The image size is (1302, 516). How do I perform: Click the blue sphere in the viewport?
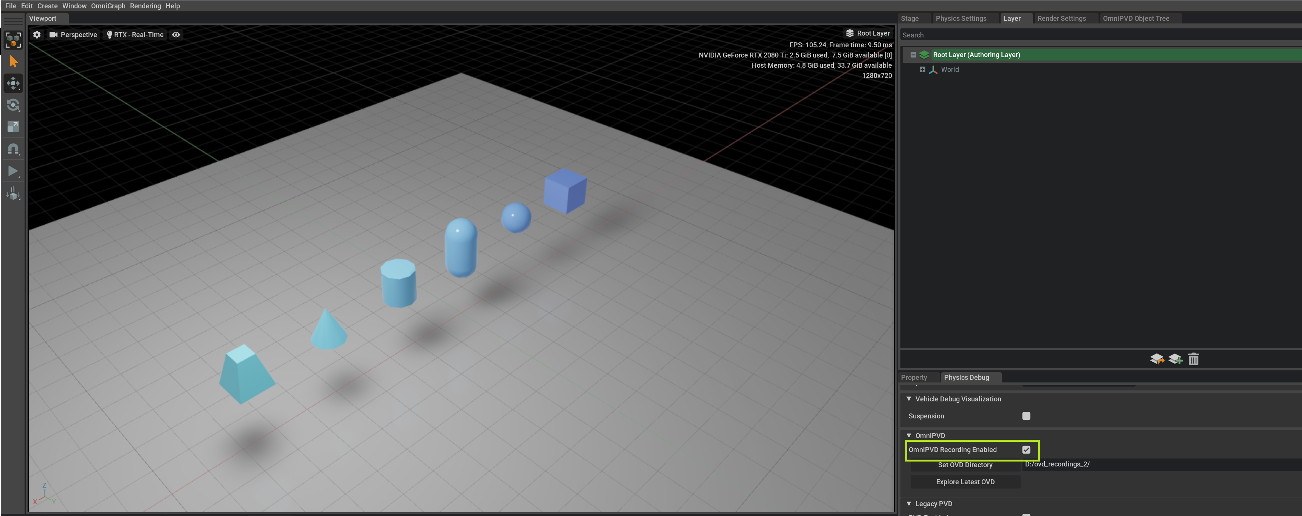point(516,218)
